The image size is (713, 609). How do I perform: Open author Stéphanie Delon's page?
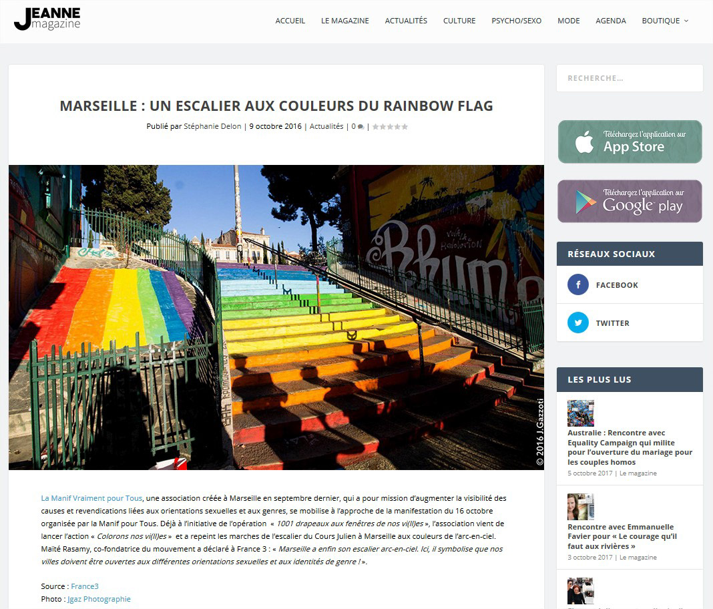pos(212,126)
